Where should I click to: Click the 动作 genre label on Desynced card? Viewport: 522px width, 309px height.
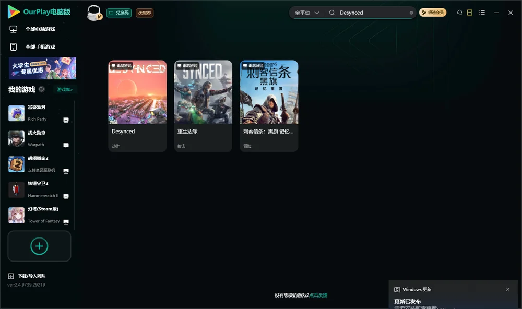[115, 146]
